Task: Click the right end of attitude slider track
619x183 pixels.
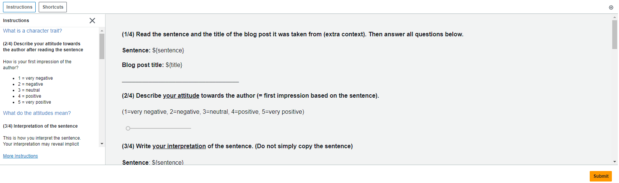Action: pyautogui.click(x=190, y=128)
